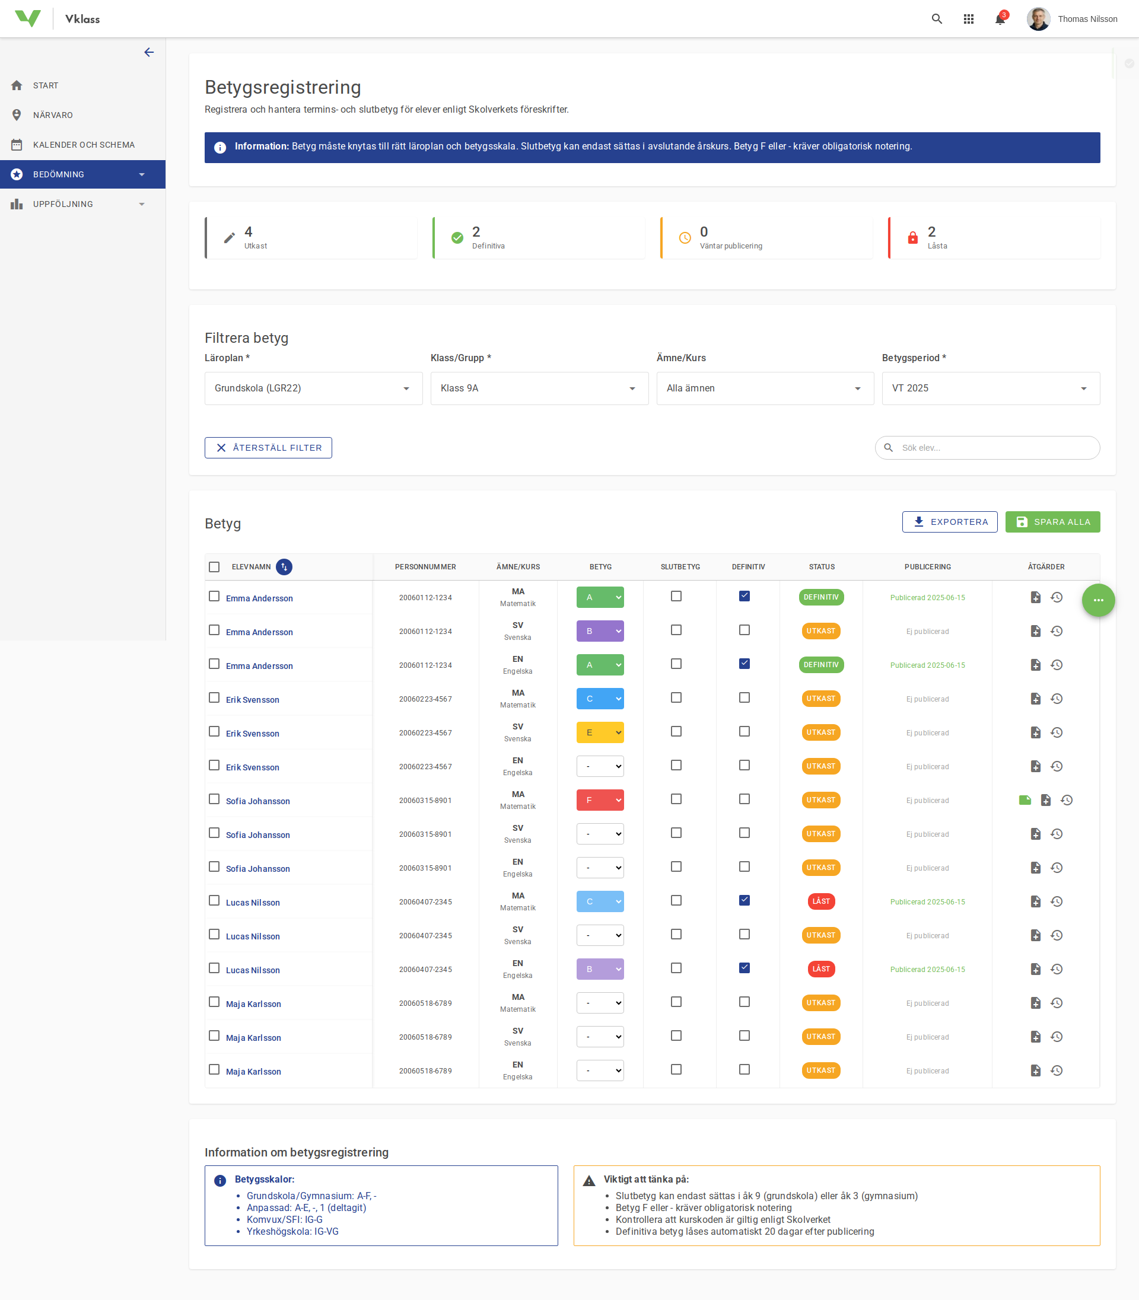Screen dimensions: 1139x1300
Task: Enable Definitiv for Erik Svensson's Matematik grade
Action: [745, 697]
